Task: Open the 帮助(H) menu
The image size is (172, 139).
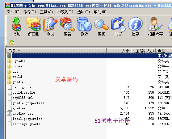Action: coord(100,12)
